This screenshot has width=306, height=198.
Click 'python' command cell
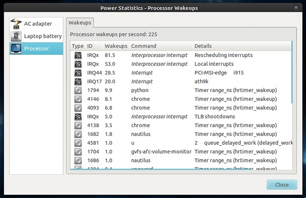(x=140, y=90)
